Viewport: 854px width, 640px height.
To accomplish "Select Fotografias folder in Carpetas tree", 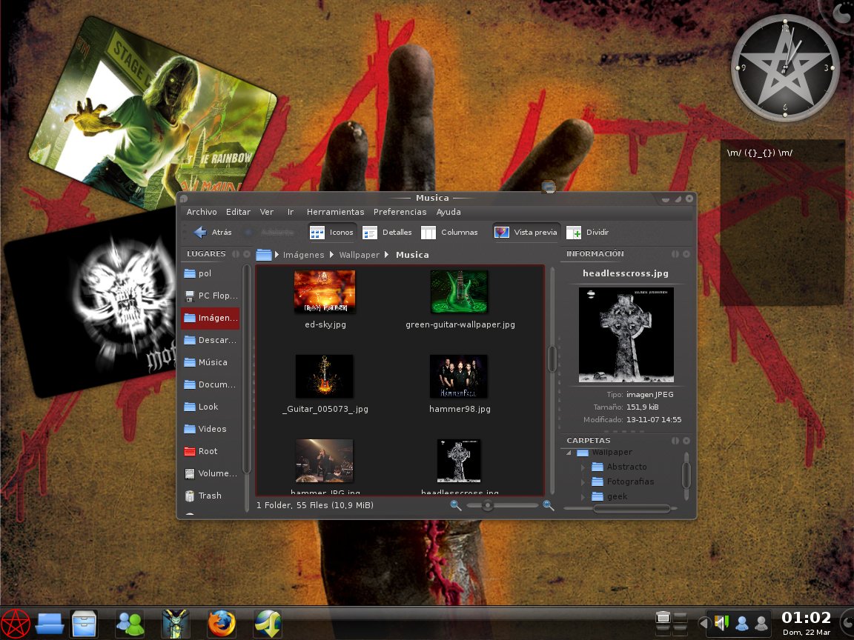I will [623, 481].
